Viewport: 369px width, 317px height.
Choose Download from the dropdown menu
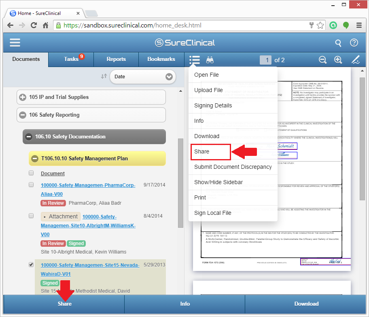pyautogui.click(x=233, y=136)
